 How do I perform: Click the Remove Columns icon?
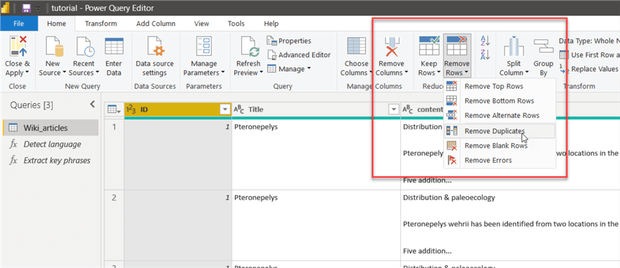391,46
